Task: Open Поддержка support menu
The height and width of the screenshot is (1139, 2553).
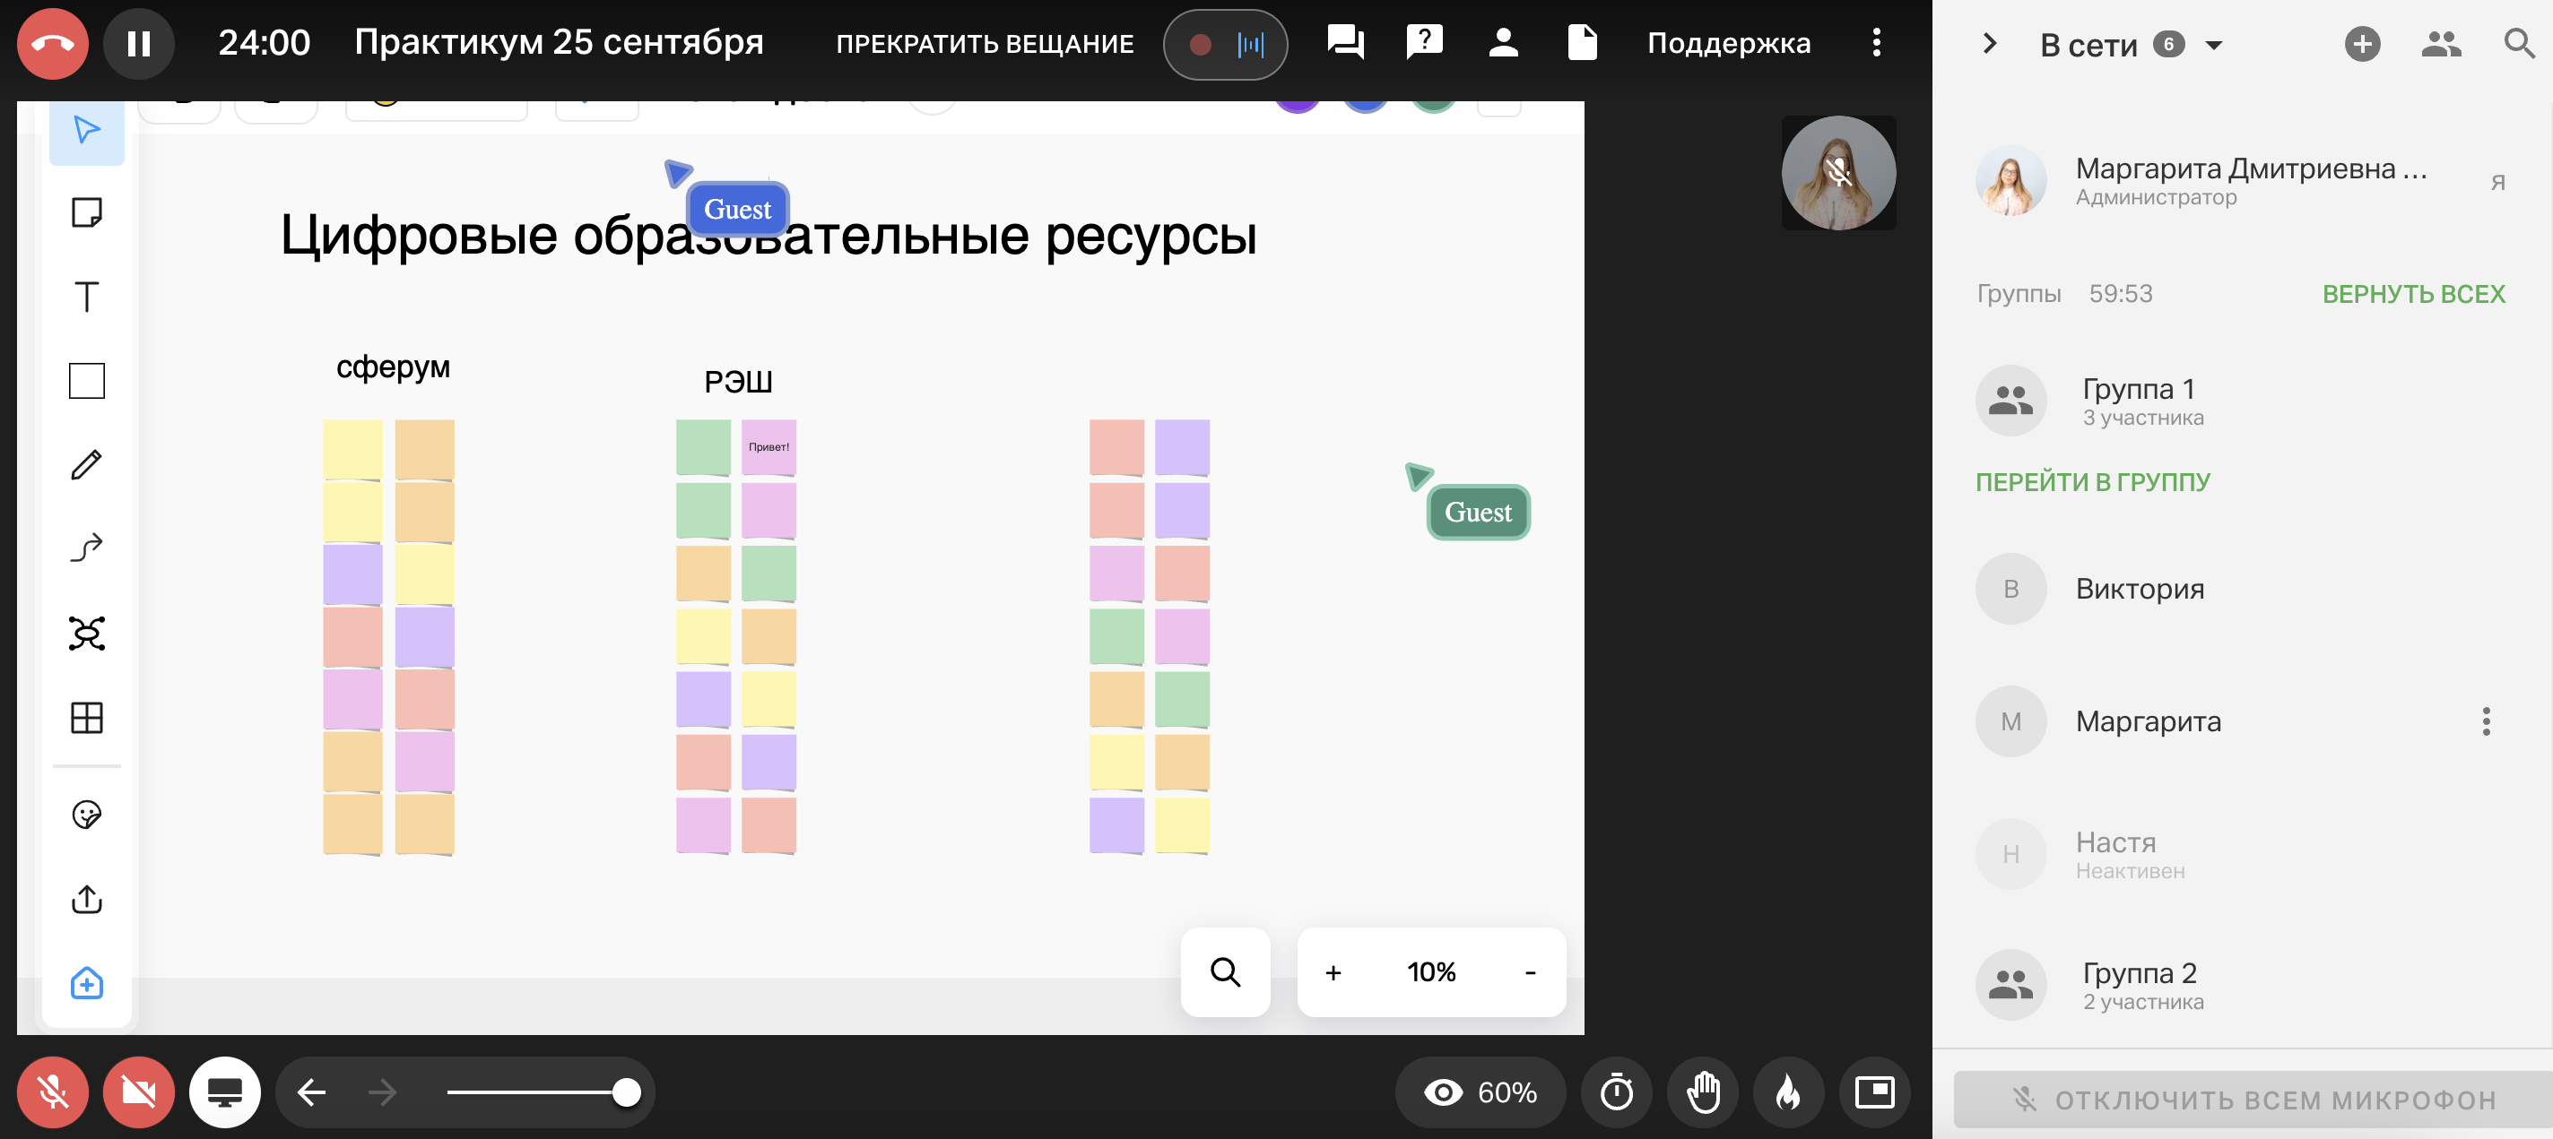Action: click(1728, 43)
